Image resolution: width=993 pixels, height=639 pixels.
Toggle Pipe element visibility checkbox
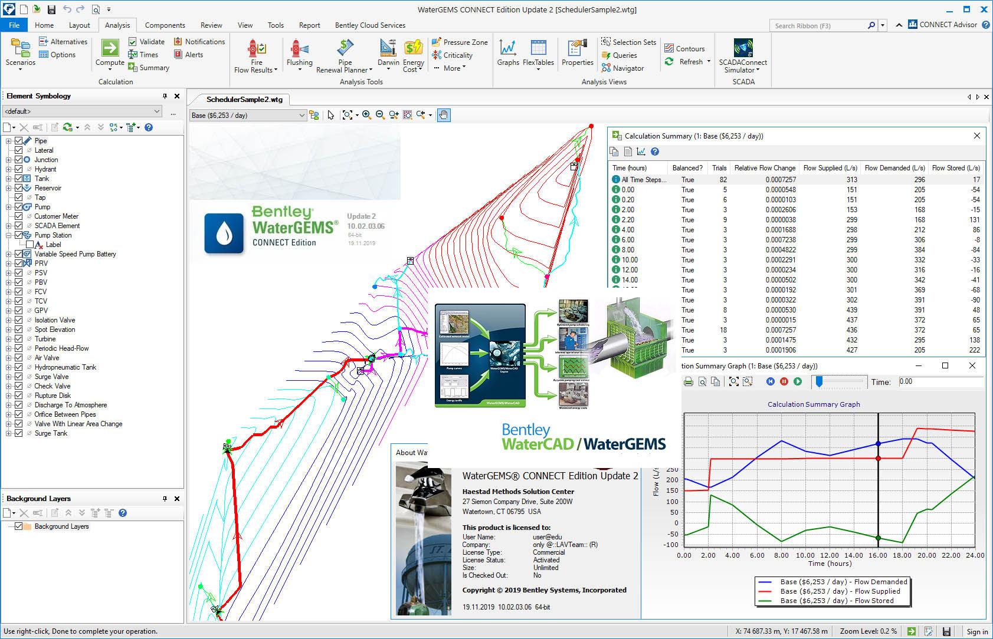coord(19,141)
